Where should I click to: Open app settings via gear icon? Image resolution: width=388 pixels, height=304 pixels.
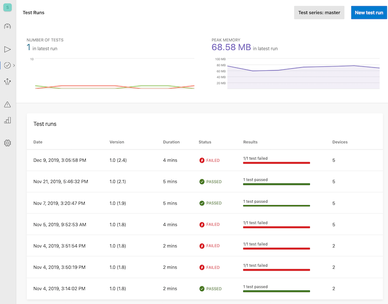[7, 143]
